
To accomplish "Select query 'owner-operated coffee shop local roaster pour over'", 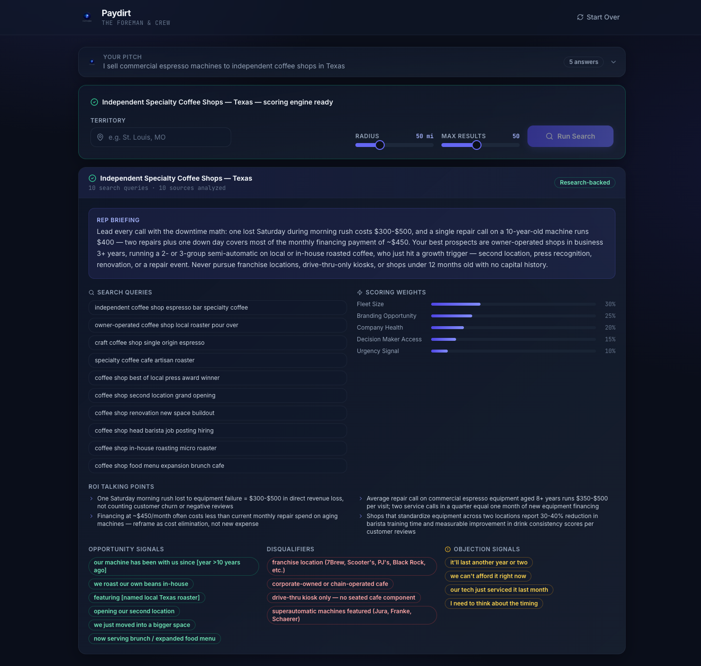I will pyautogui.click(x=218, y=325).
